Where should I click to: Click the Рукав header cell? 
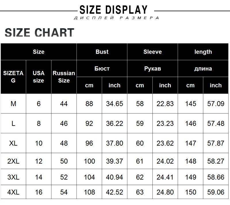coord(152,69)
